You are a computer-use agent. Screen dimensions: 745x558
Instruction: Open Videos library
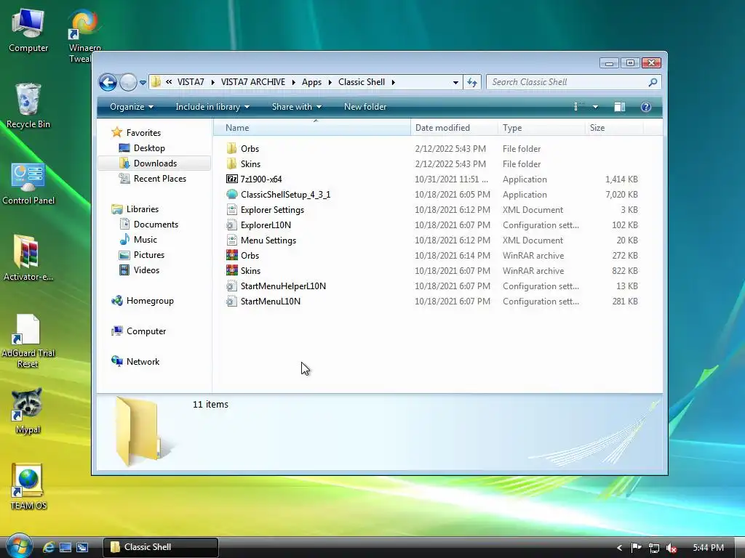146,270
